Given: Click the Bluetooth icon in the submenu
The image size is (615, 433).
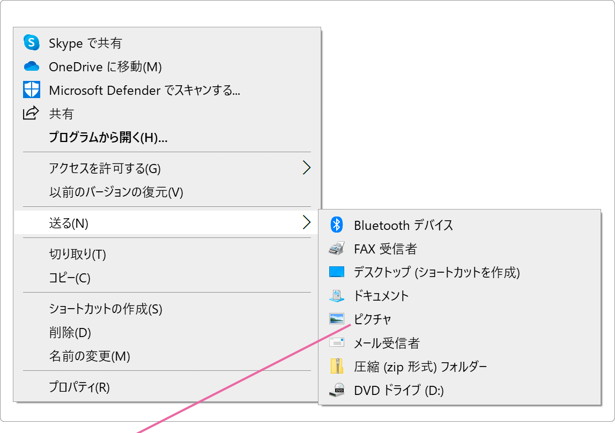Looking at the screenshot, I should click(x=337, y=225).
